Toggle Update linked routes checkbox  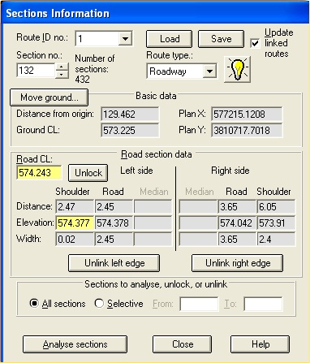(x=255, y=43)
